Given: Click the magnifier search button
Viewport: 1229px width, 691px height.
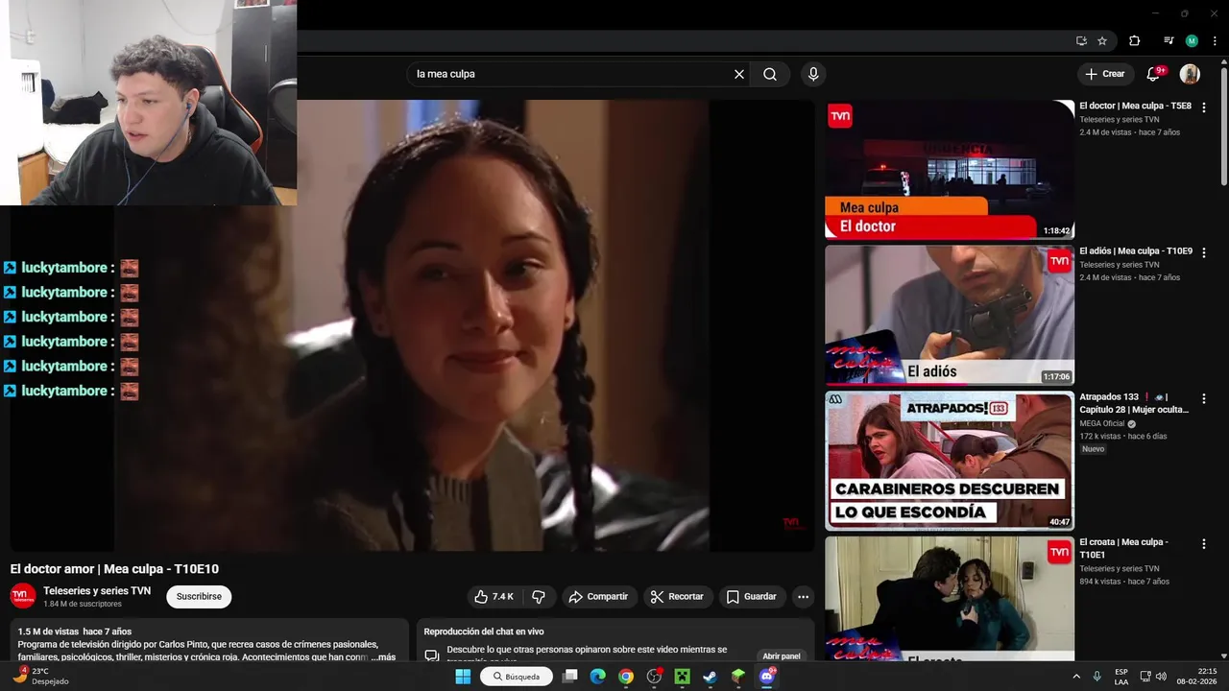Looking at the screenshot, I should 770,74.
